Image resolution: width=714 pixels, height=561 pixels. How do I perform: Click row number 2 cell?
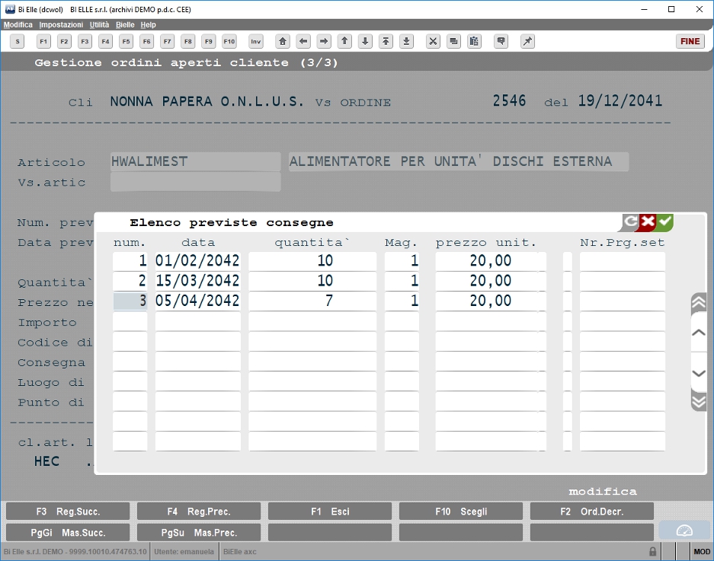click(x=130, y=281)
